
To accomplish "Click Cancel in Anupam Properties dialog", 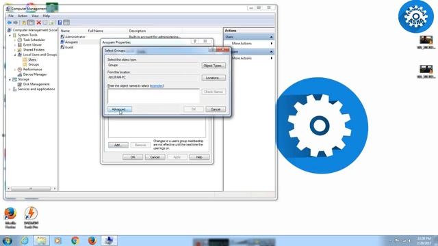I will tap(155, 157).
